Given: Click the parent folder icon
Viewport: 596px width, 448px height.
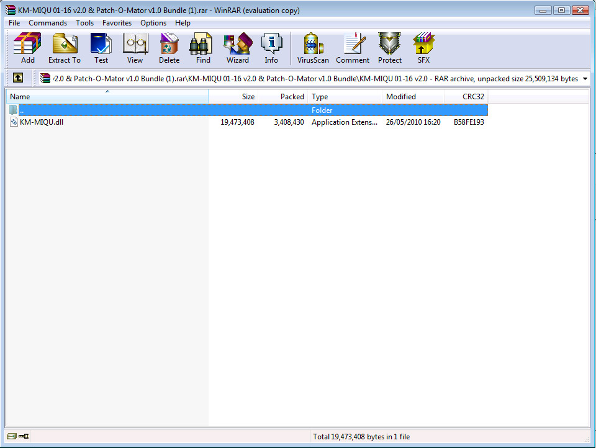Looking at the screenshot, I should click(14, 110).
